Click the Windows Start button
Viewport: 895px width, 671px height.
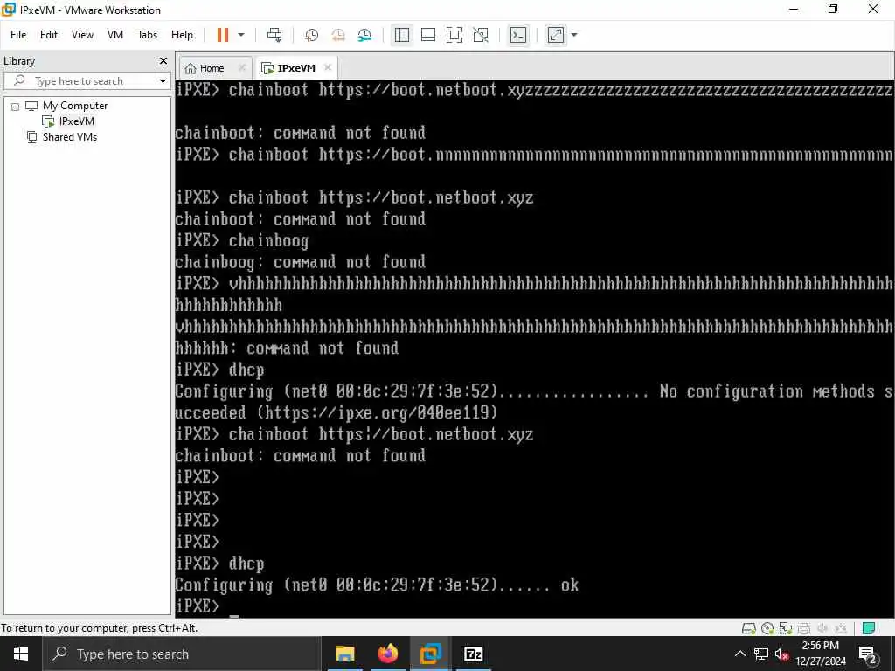coord(21,654)
